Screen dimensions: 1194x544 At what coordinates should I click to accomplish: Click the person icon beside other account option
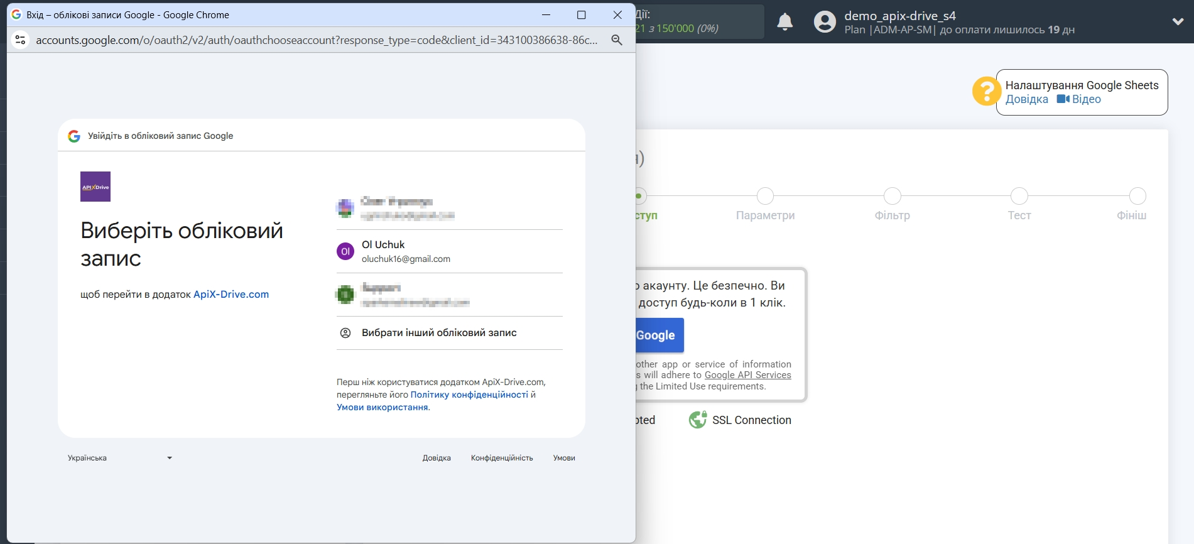point(345,333)
